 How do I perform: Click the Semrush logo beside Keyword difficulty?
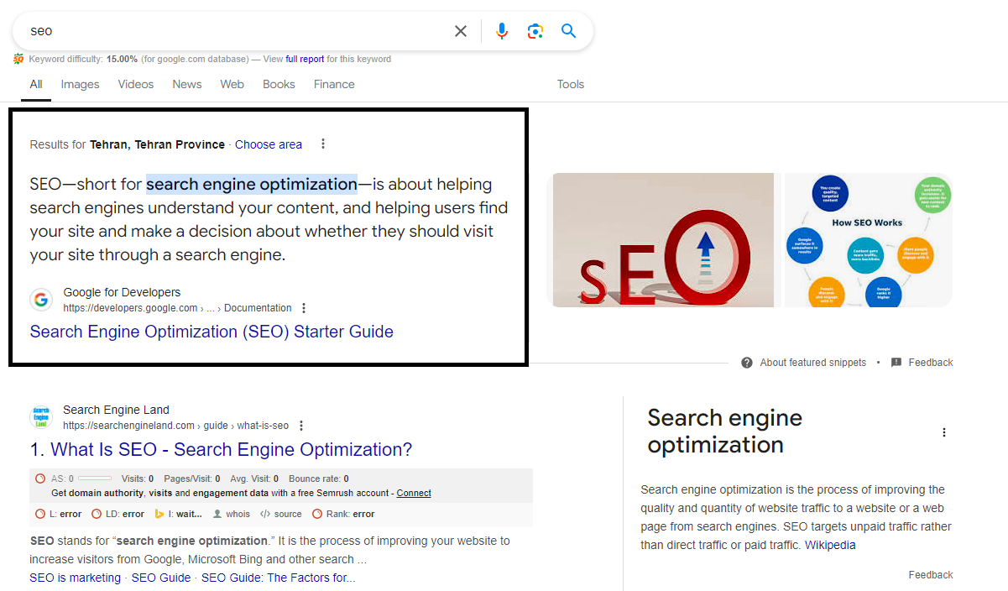click(x=18, y=59)
